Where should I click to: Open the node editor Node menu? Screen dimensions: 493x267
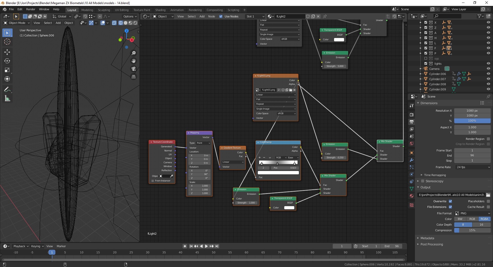(212, 16)
